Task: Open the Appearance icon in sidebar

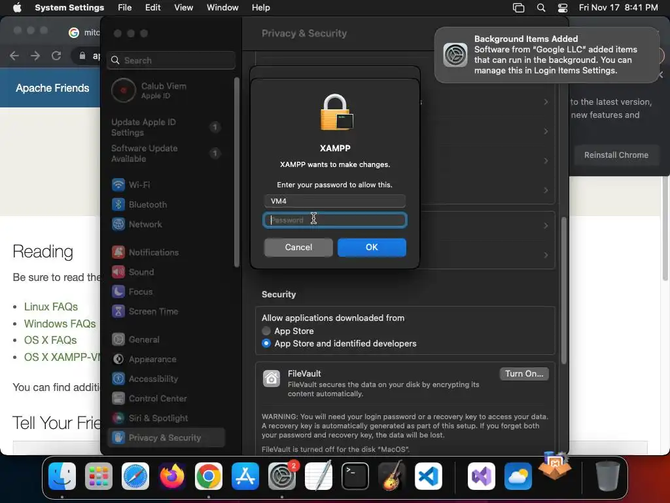Action: [118, 360]
